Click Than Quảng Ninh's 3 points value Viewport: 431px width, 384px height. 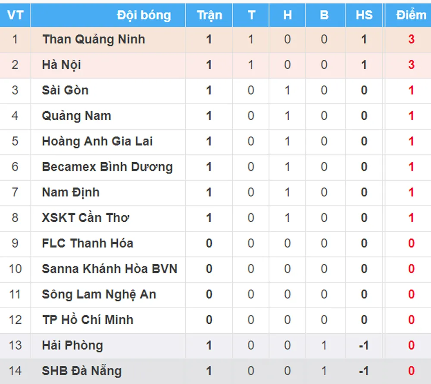pos(411,40)
